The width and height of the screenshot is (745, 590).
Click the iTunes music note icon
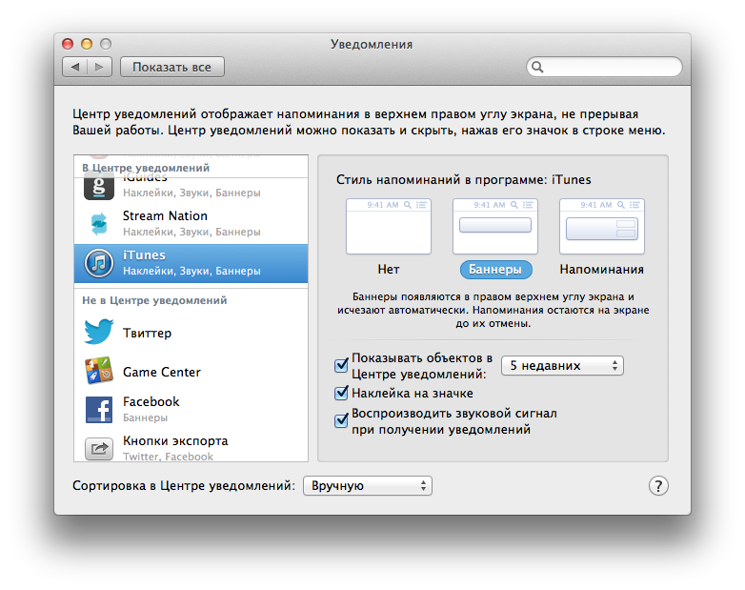[x=99, y=263]
